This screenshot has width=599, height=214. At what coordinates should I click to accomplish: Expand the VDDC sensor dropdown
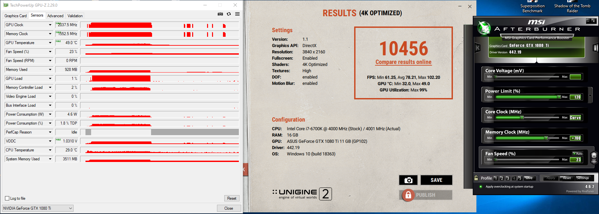[50, 141]
